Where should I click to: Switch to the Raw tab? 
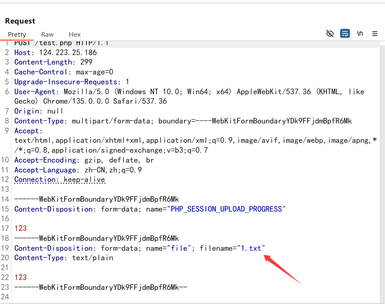[x=47, y=35]
